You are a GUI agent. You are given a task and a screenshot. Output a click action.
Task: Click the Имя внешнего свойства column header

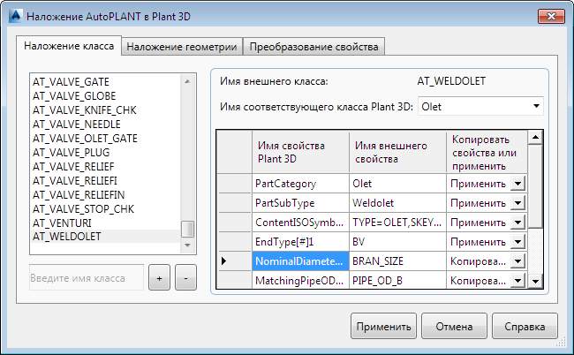click(x=397, y=152)
